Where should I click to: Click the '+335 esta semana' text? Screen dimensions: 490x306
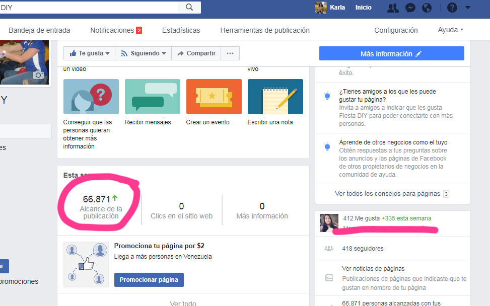coord(406,218)
